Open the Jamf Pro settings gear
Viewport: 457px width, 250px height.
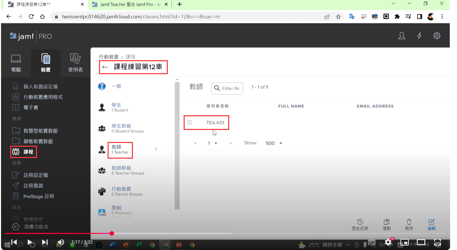pyautogui.click(x=436, y=36)
